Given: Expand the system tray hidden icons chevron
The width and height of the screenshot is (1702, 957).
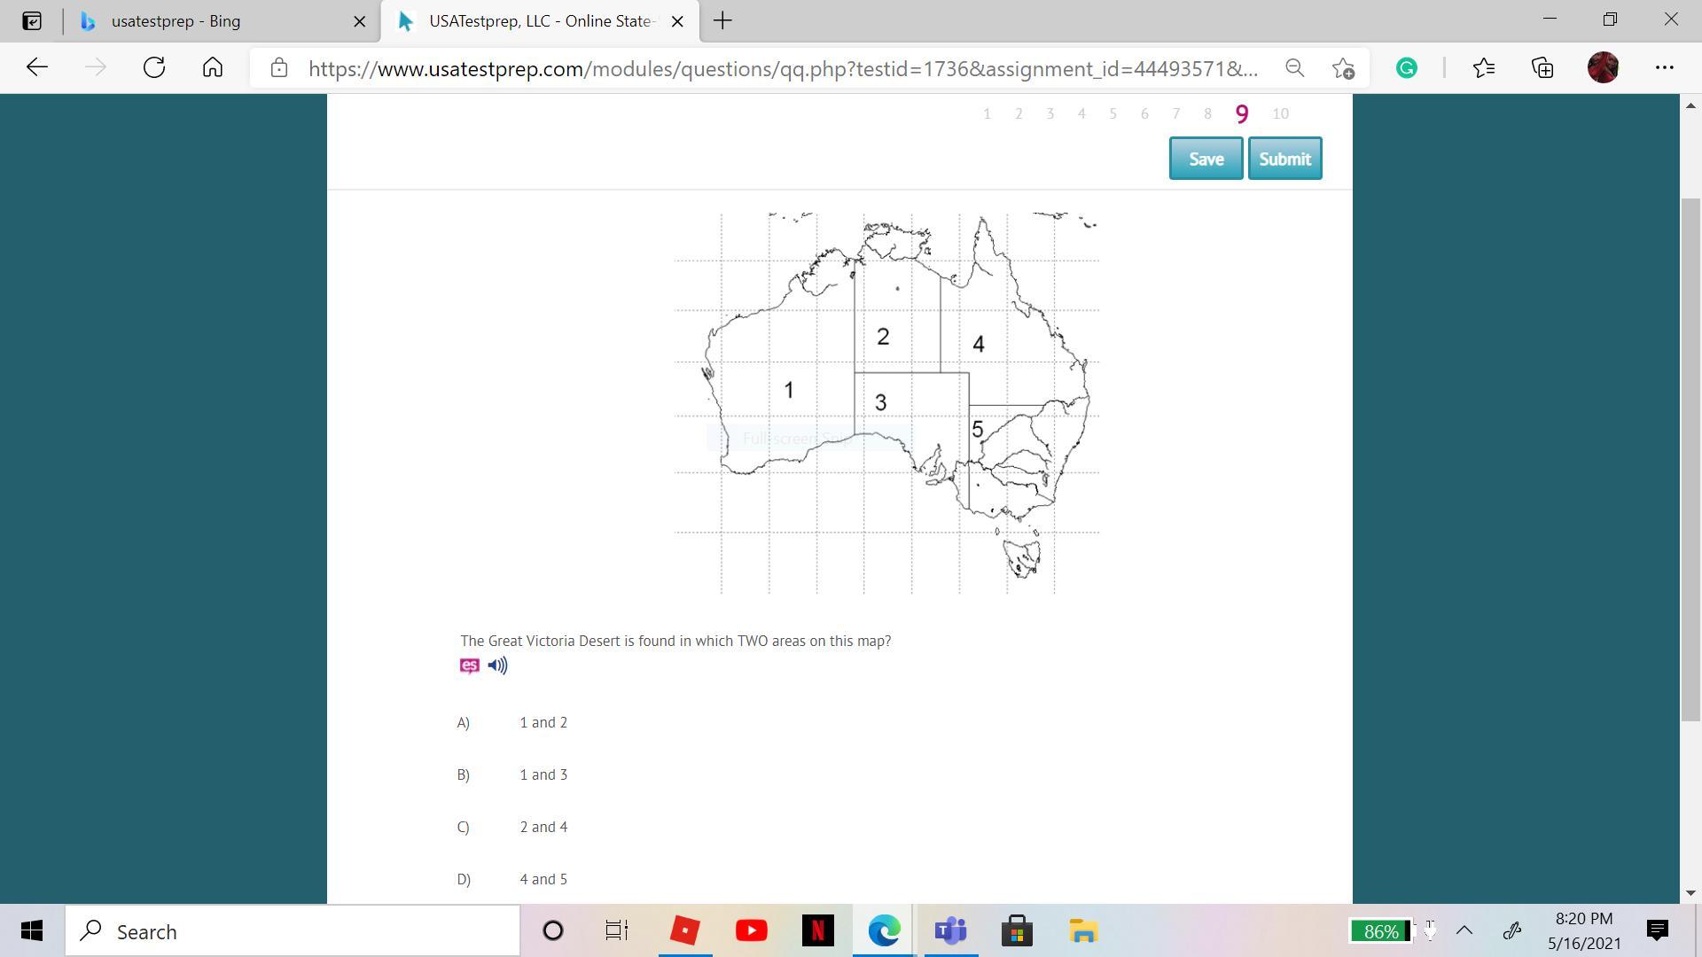Looking at the screenshot, I should 1464,930.
